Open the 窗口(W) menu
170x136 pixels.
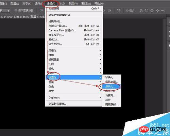point(86,4)
